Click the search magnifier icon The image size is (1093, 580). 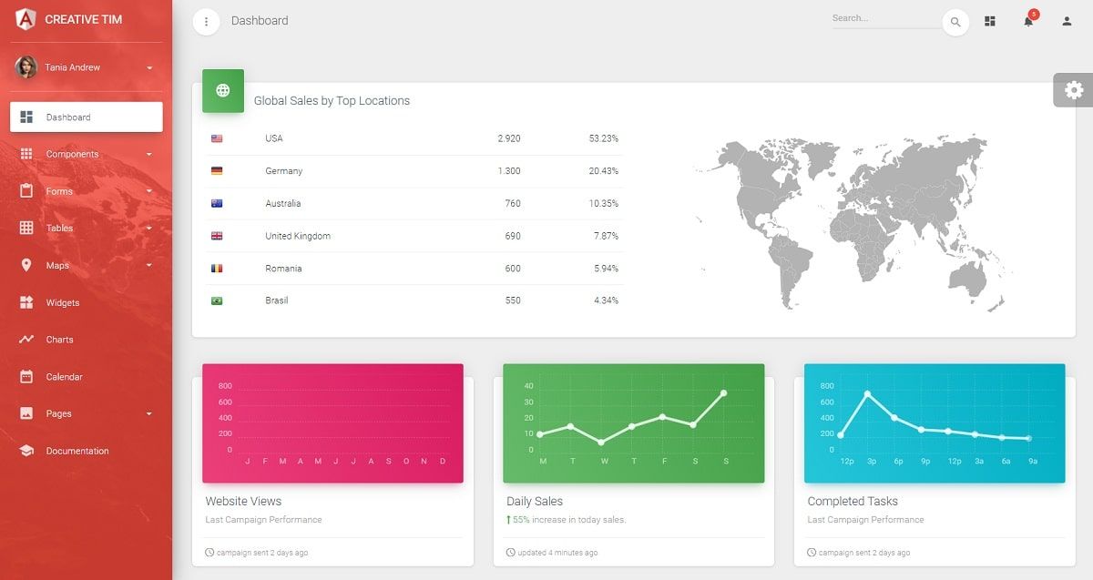(955, 21)
